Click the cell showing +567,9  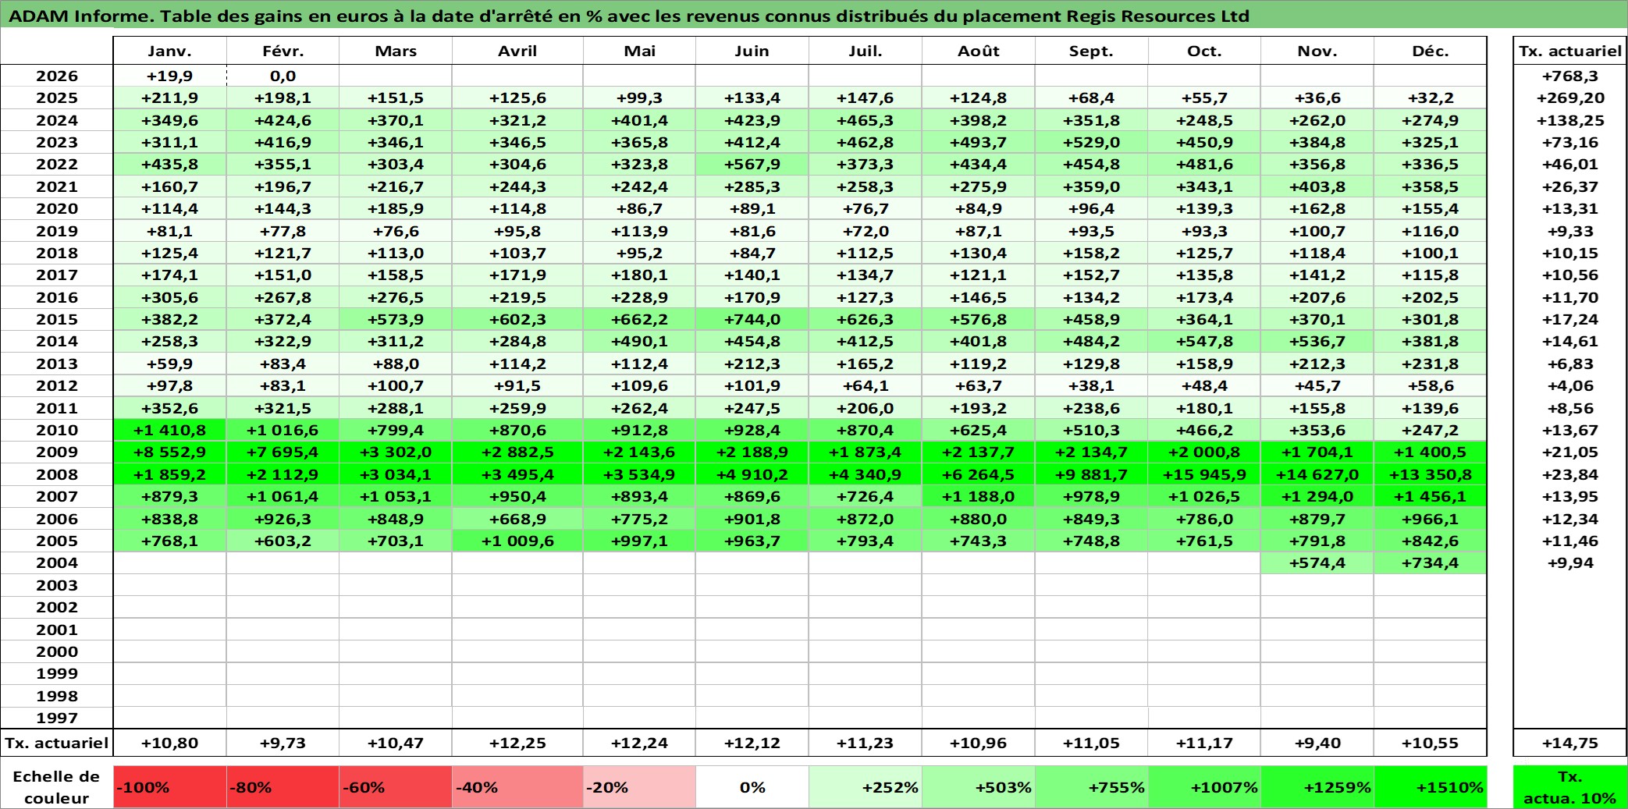752,164
